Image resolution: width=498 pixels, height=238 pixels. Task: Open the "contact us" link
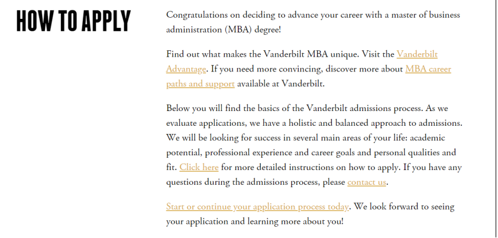pos(367,182)
